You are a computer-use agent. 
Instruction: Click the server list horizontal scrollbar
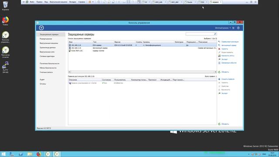point(143,72)
